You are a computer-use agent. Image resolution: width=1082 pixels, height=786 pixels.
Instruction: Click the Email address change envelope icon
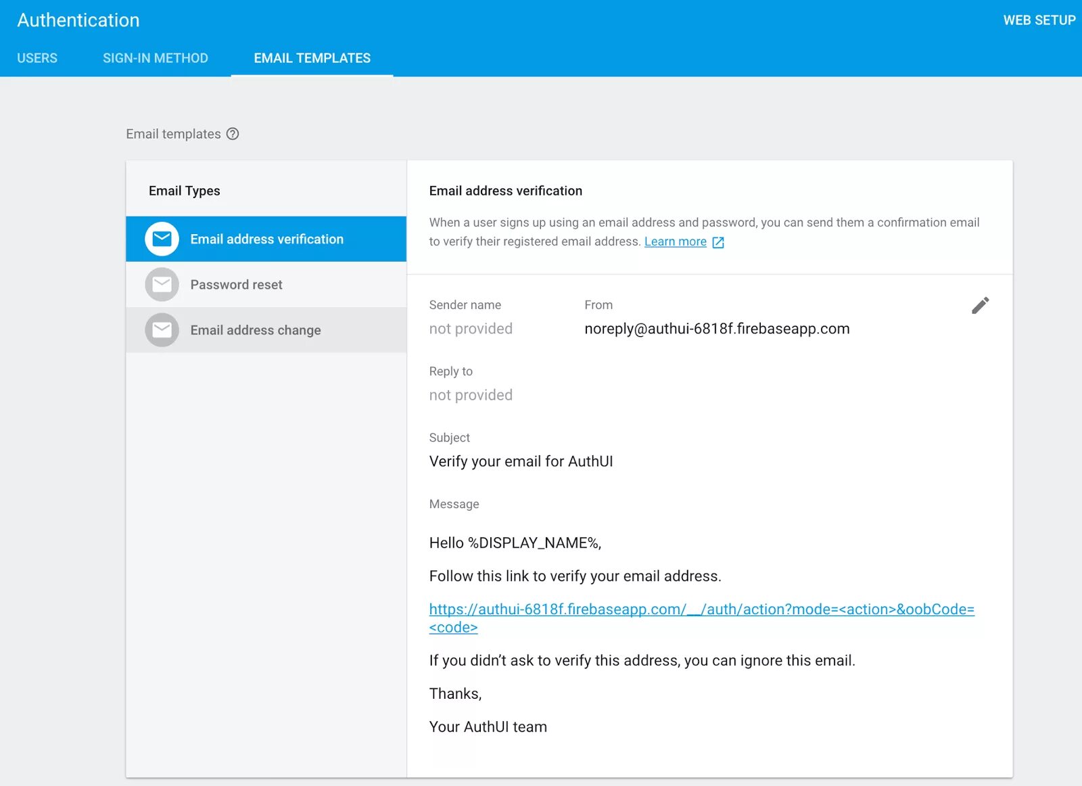pos(162,330)
